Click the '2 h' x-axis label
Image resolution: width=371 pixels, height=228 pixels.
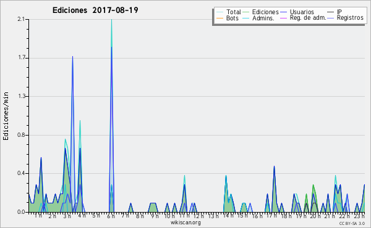53,216
